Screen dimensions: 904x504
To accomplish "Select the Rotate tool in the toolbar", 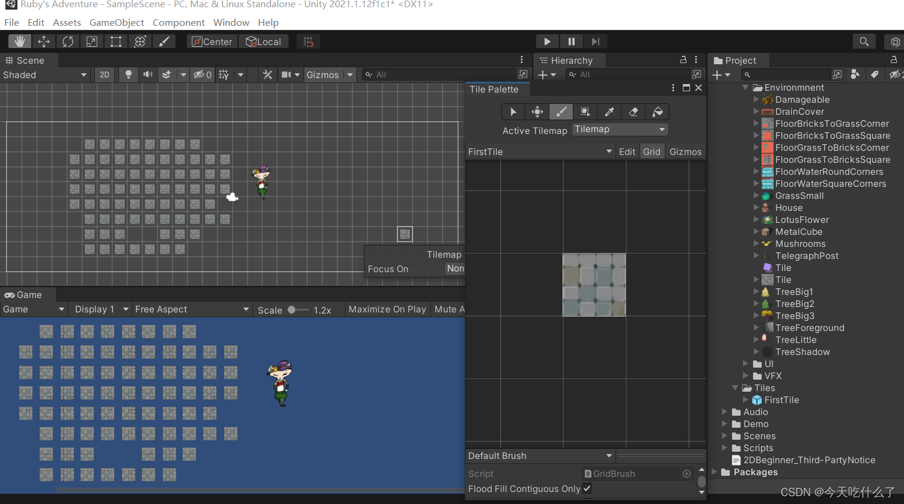I will (67, 41).
